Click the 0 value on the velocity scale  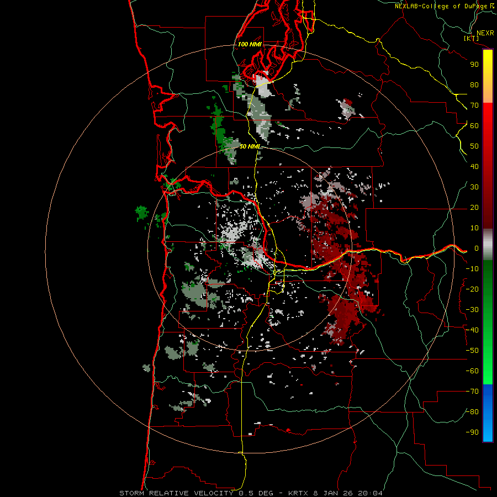[x=477, y=248]
